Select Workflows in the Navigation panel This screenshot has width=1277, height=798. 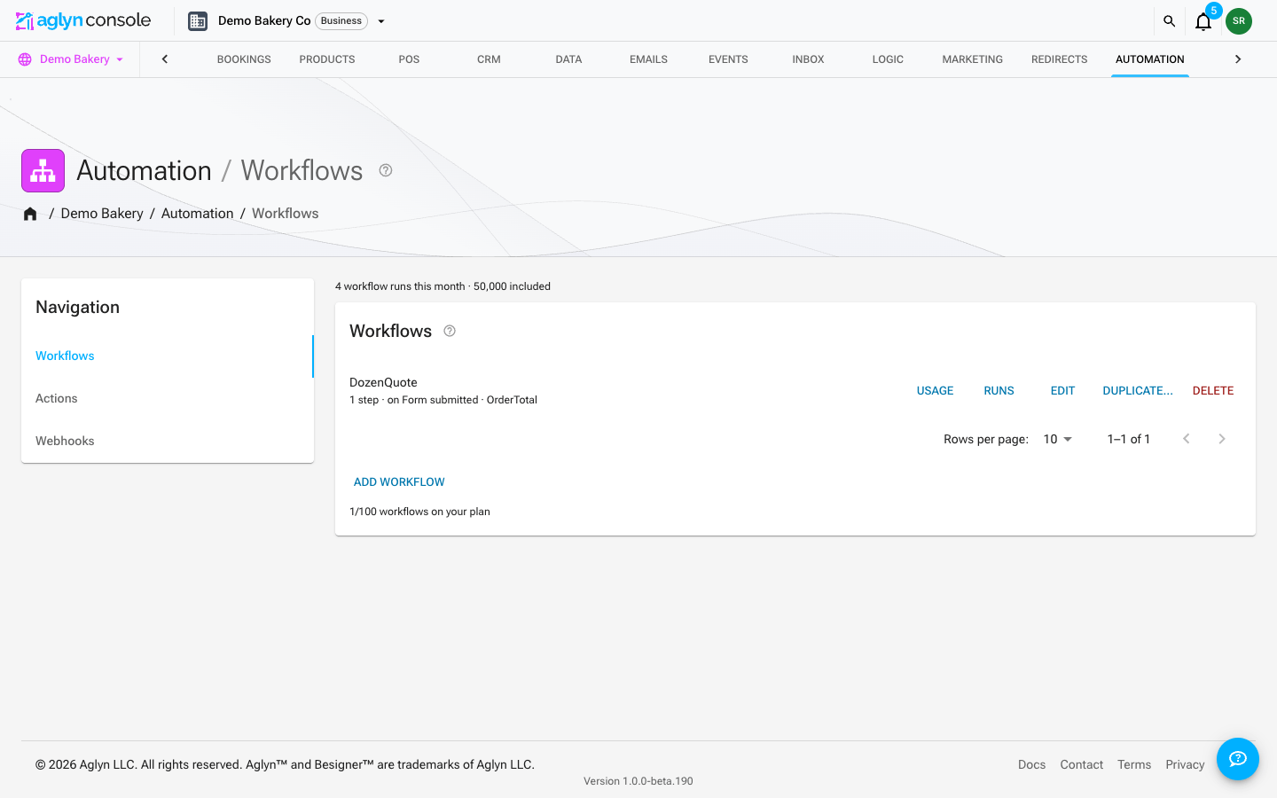click(168, 356)
